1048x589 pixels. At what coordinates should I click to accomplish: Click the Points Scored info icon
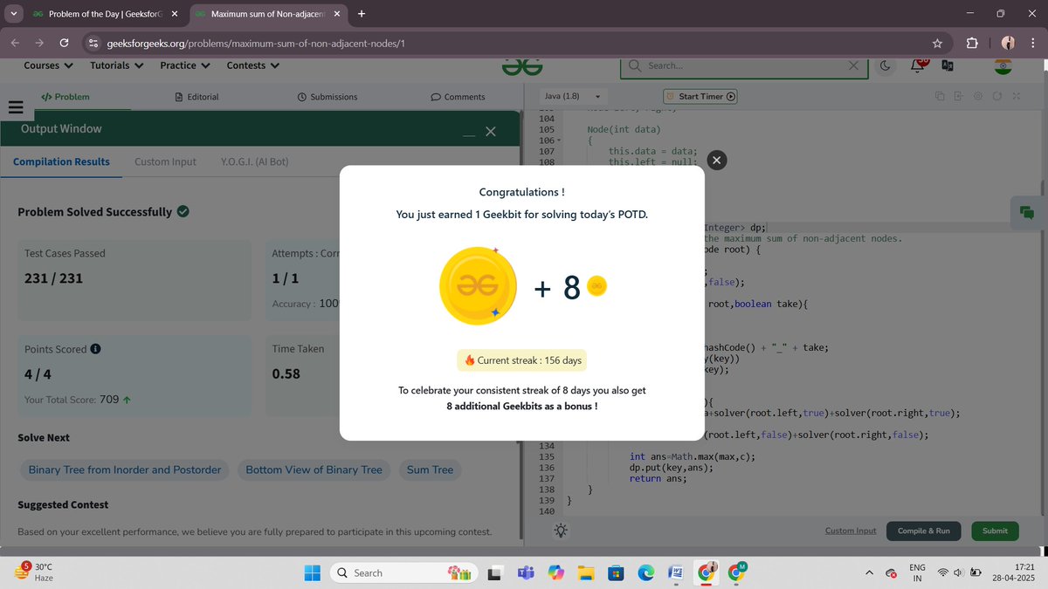(x=95, y=349)
